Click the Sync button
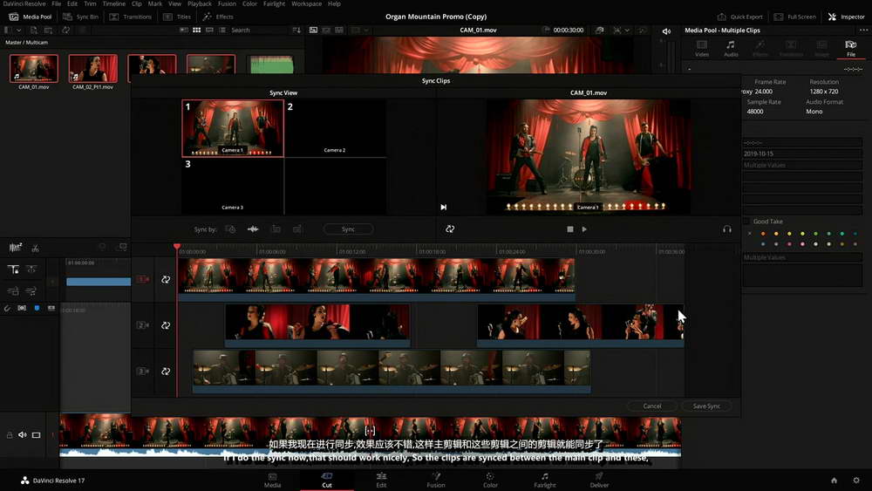This screenshot has width=872, height=491. click(x=348, y=229)
